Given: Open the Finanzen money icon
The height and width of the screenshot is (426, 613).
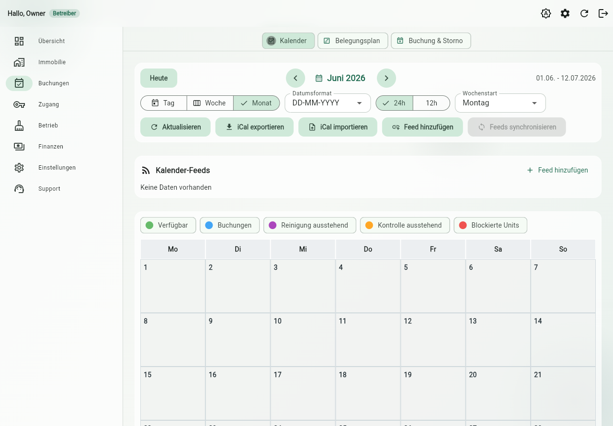Looking at the screenshot, I should coord(19,147).
